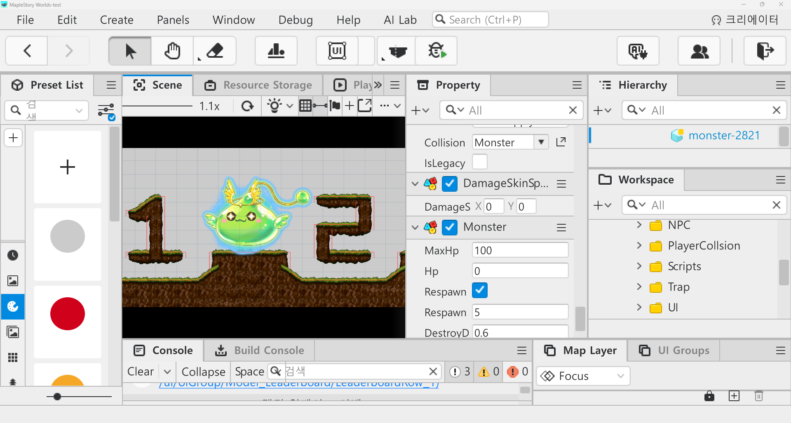
Task: Adjust the preset size slider handle
Action: 57,397
